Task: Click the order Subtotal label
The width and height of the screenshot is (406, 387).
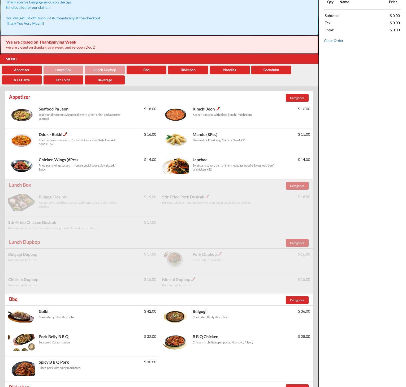Action: (332, 16)
